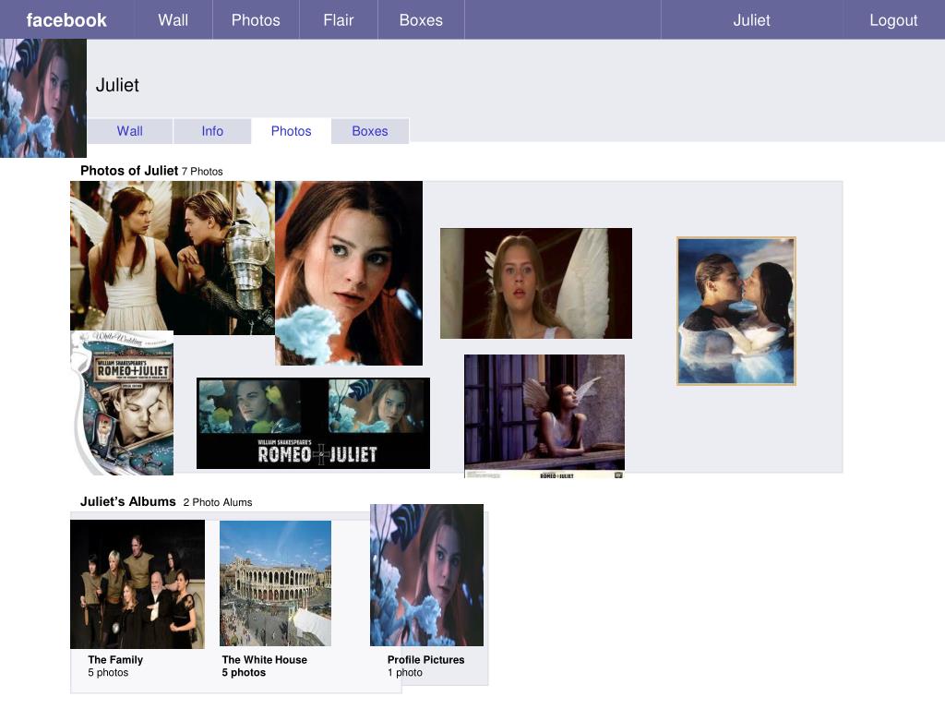Click the '2 Photo Alums' count text
The height and width of the screenshot is (709, 945).
click(218, 502)
